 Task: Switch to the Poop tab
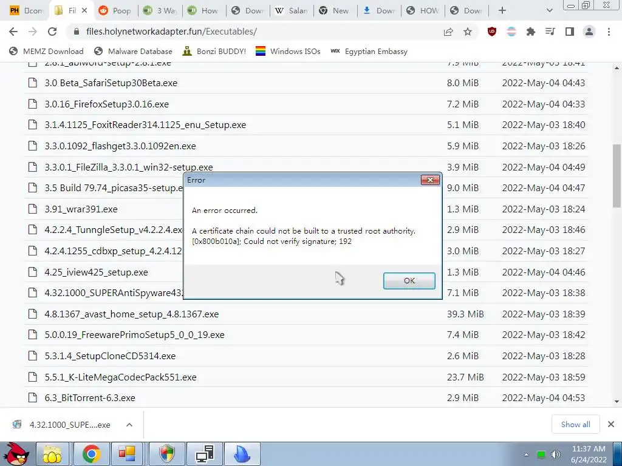(x=115, y=11)
